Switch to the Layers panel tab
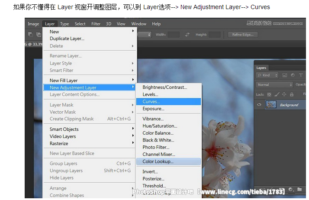 point(261,68)
